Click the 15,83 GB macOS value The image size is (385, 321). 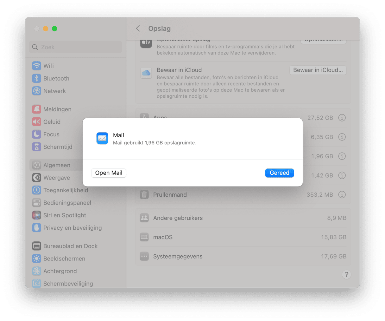[x=334, y=237]
